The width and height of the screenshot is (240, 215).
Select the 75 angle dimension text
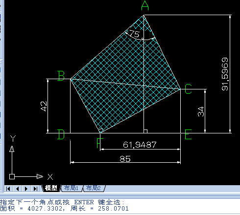(x=135, y=34)
